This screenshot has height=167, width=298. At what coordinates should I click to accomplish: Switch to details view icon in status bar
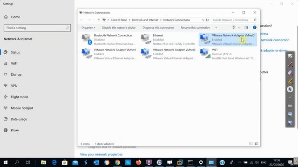251,144
